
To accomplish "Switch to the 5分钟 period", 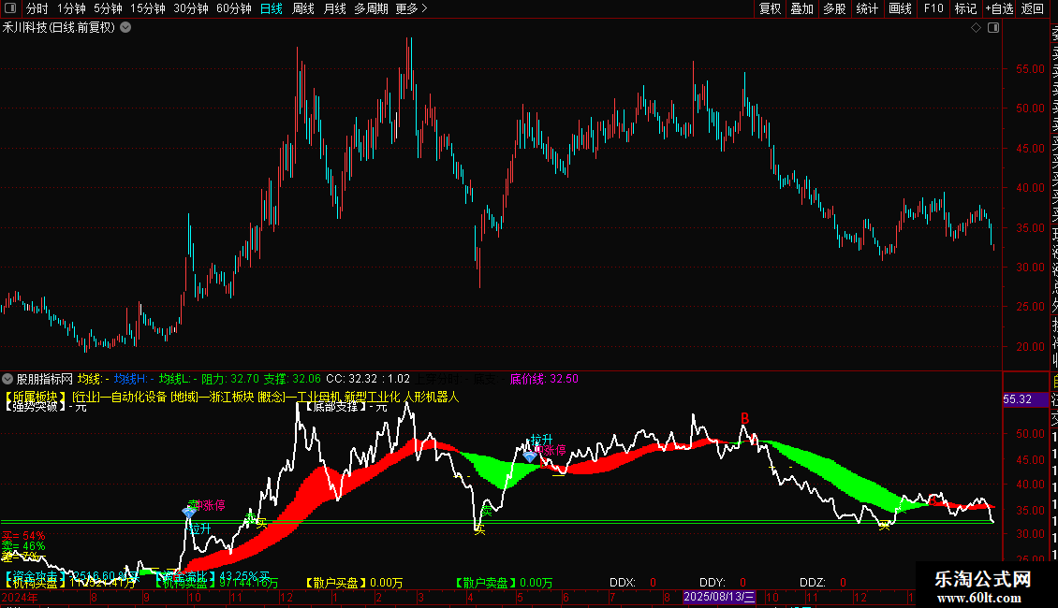I will click(108, 8).
